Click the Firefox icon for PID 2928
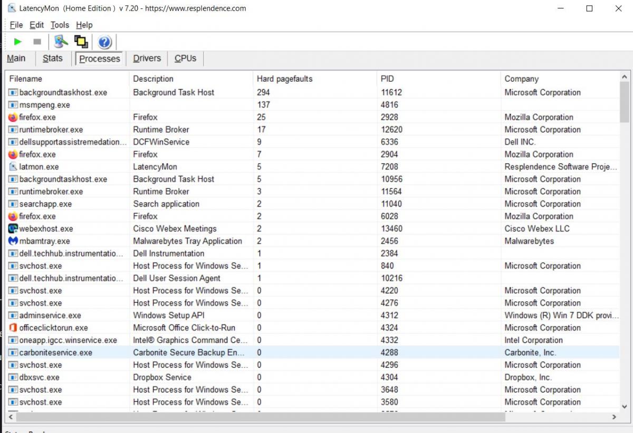This screenshot has width=633, height=433. (x=13, y=117)
